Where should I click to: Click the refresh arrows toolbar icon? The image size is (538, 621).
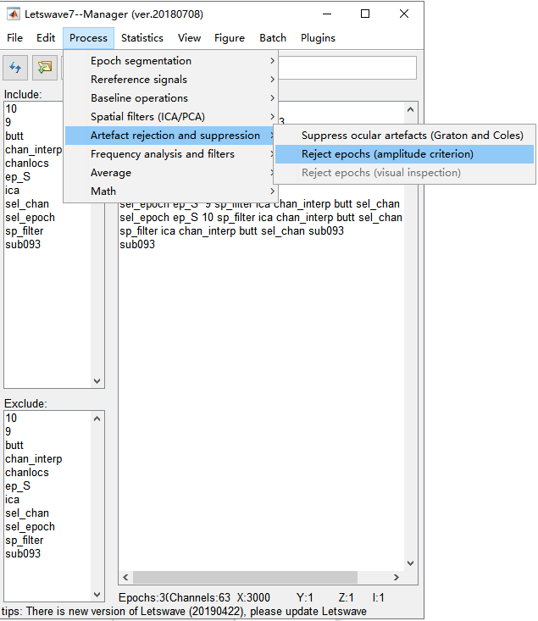pyautogui.click(x=15, y=67)
